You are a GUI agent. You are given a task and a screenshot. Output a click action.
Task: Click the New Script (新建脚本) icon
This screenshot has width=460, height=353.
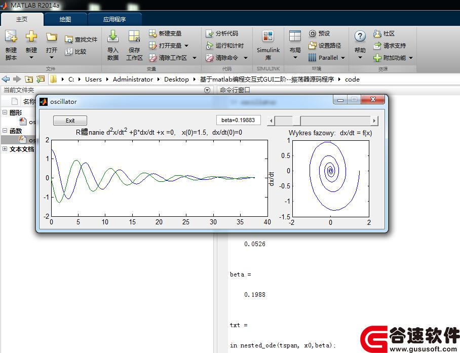[x=11, y=36]
